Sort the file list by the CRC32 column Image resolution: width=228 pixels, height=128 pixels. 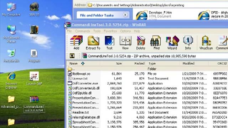pyautogui.click(x=218, y=63)
